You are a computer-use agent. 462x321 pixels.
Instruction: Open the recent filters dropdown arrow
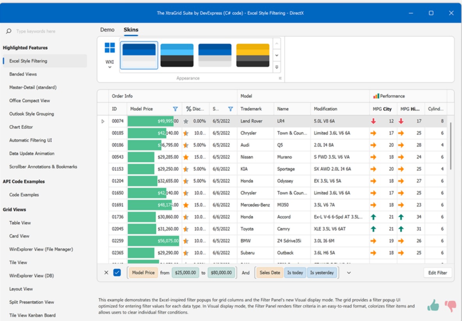(x=349, y=272)
